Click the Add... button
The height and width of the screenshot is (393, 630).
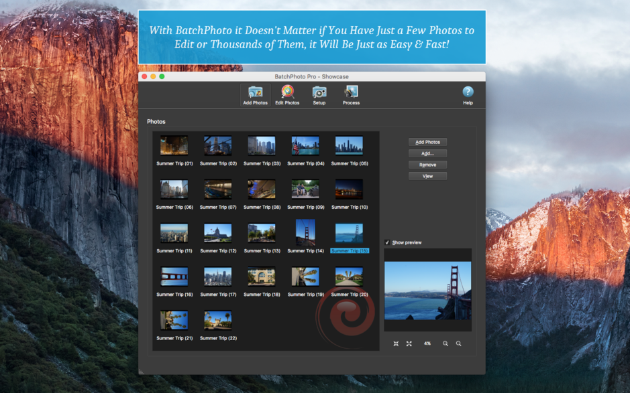[427, 153]
